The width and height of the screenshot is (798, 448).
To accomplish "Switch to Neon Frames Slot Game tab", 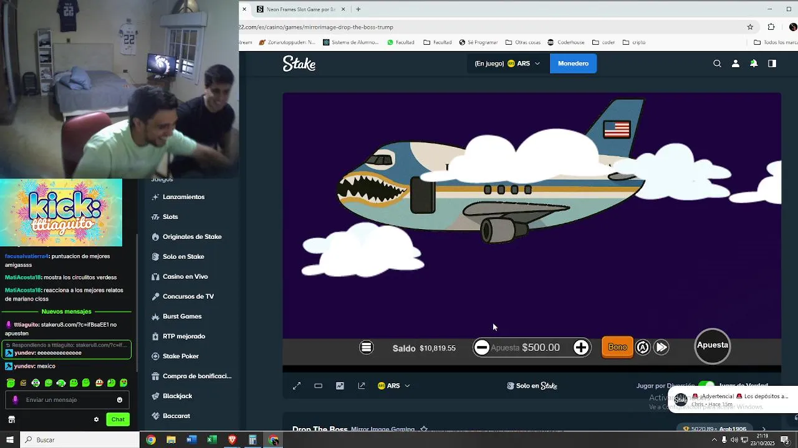I will 301,9.
